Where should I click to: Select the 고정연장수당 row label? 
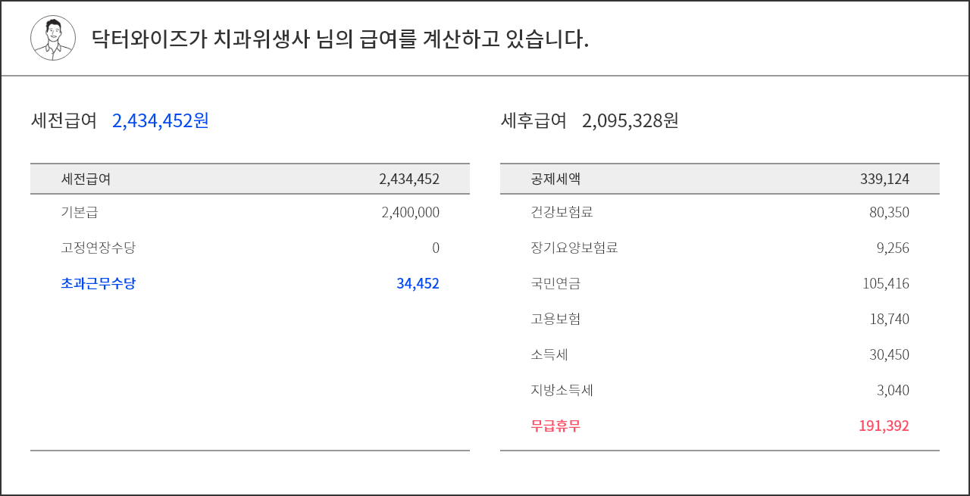(x=99, y=248)
